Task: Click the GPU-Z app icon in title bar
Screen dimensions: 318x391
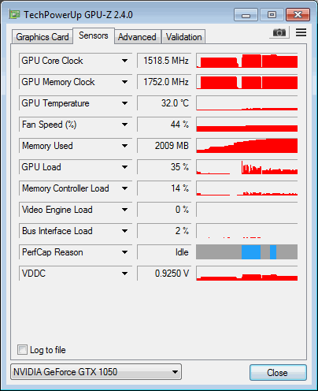Action: [14, 14]
